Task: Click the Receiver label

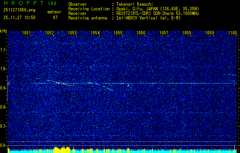Action: (77, 13)
